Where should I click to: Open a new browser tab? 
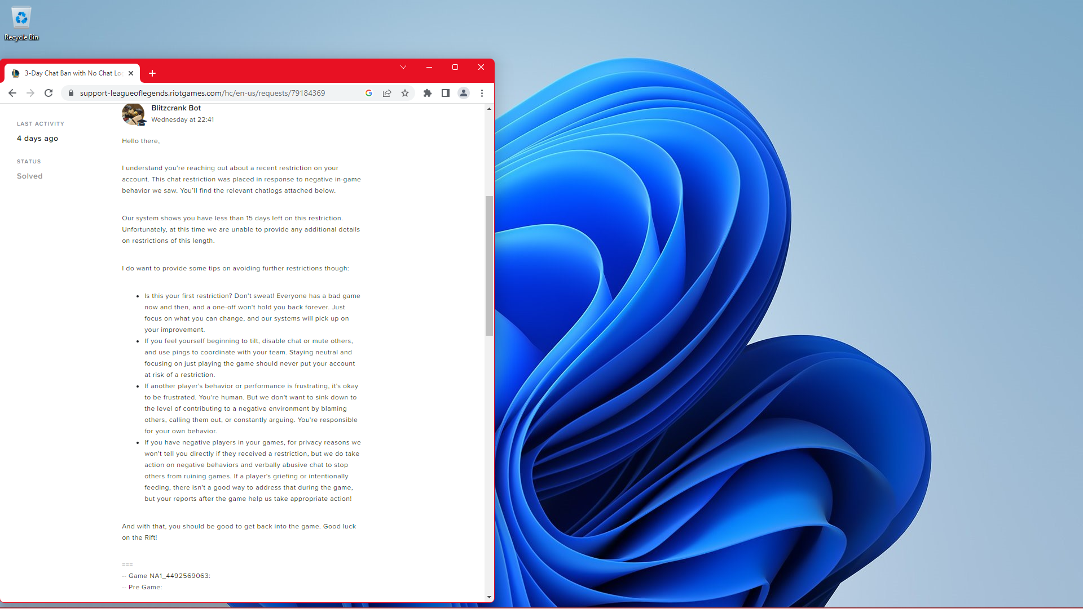(x=152, y=73)
